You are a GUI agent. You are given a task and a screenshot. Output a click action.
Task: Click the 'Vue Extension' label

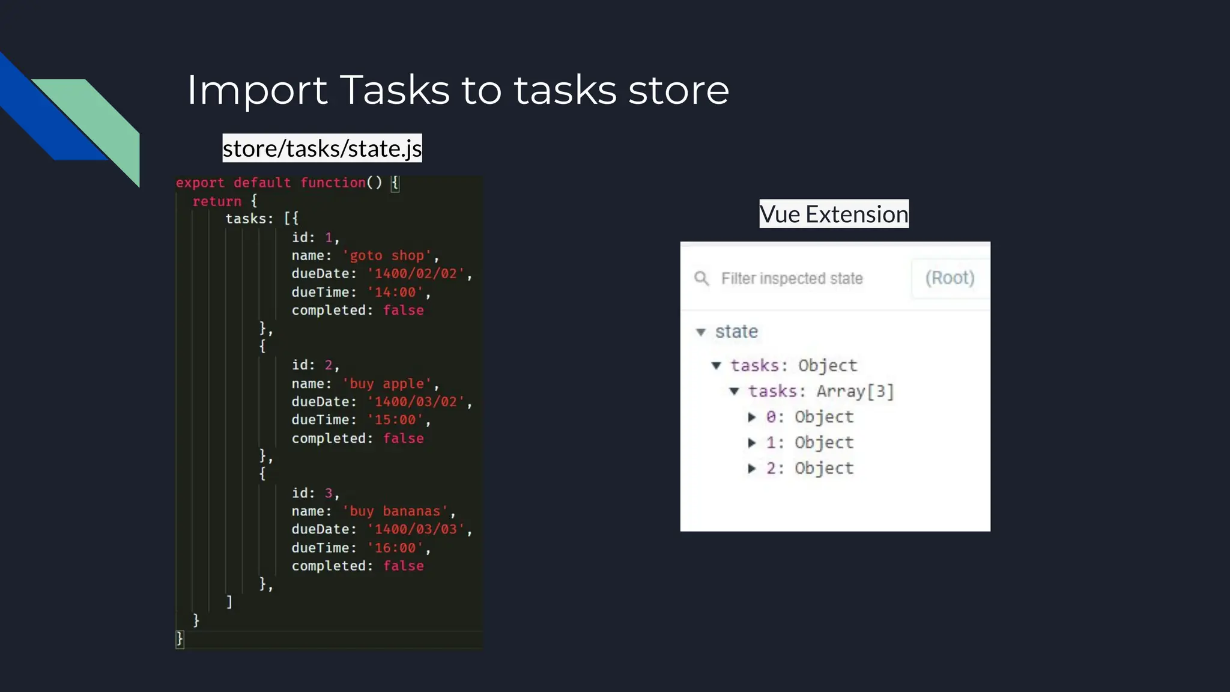[x=834, y=214]
